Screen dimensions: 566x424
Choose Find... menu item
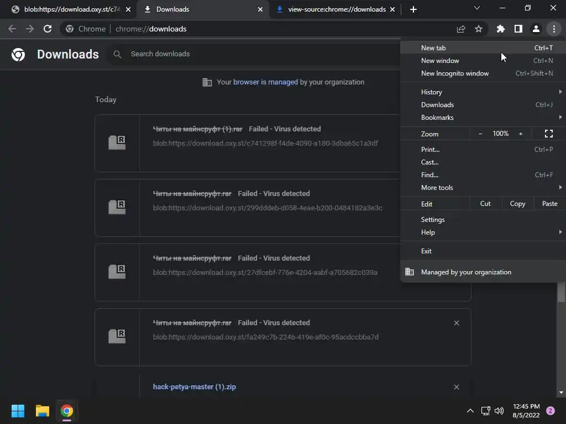tap(483, 175)
